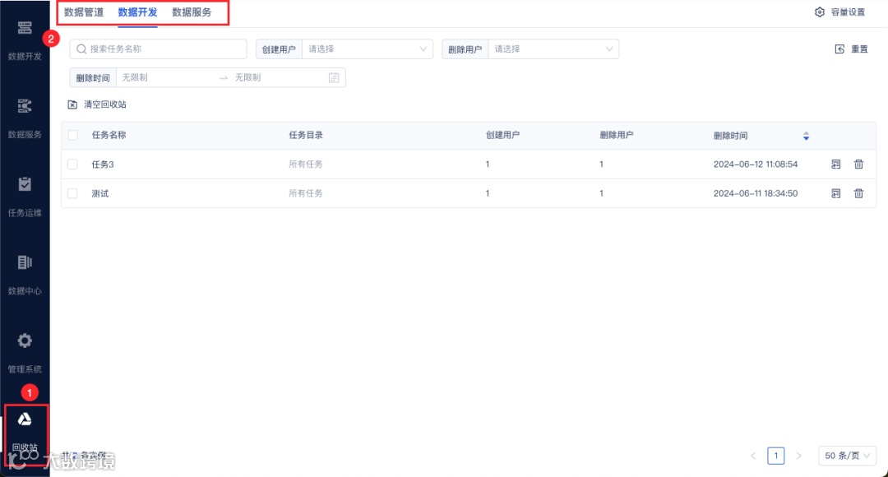Open the 50 条/页 page size dropdown
Viewport: 888px width, 477px height.
pos(847,456)
